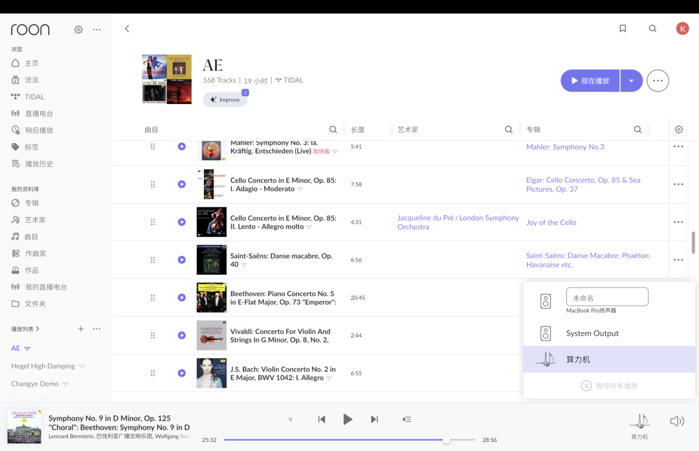
Task: Search in the 专辑 album column
Action: [x=638, y=130]
